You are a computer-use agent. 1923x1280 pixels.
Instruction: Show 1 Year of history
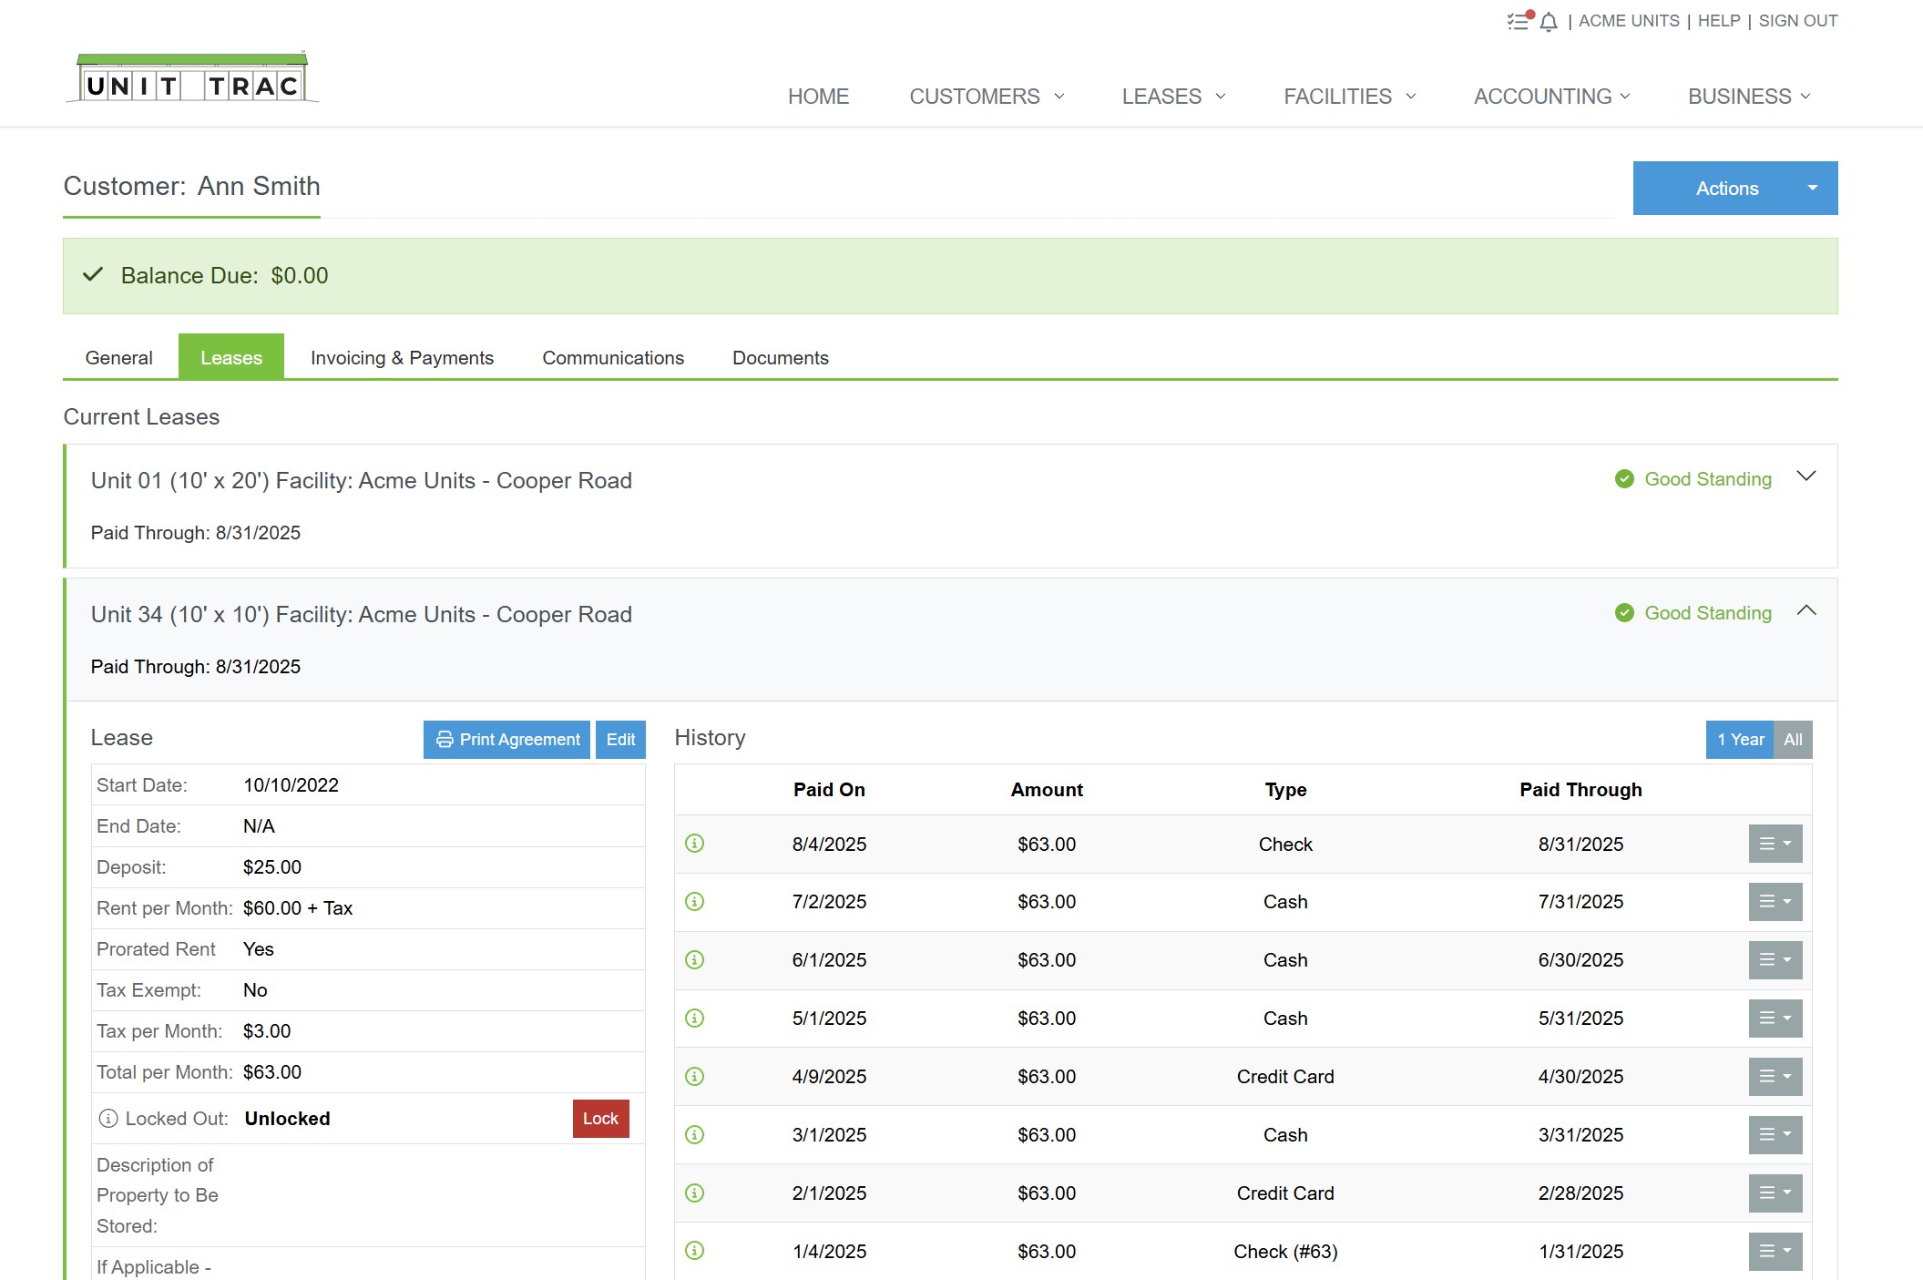point(1740,740)
